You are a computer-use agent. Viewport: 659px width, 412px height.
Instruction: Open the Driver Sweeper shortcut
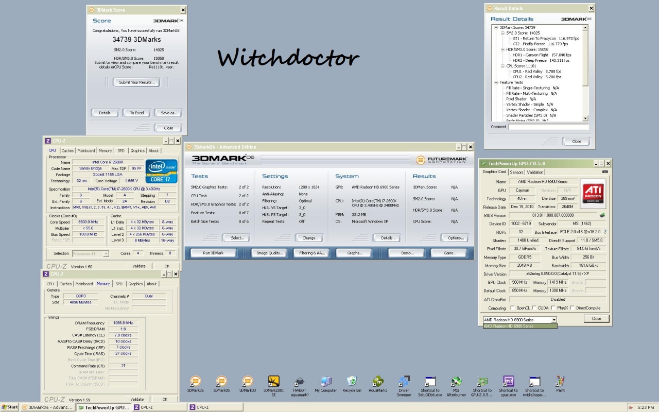coord(404,382)
